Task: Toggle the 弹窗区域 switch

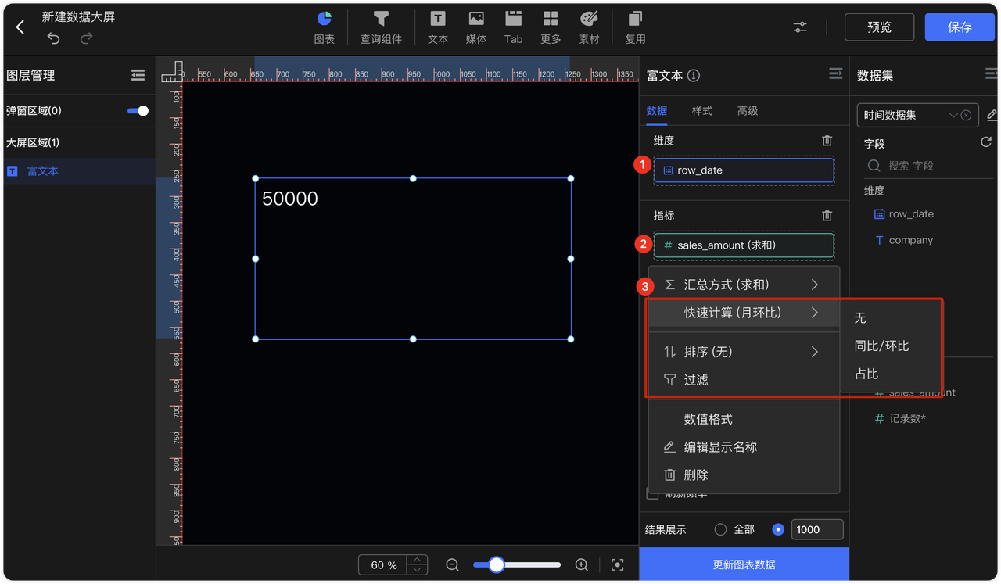Action: 138,111
